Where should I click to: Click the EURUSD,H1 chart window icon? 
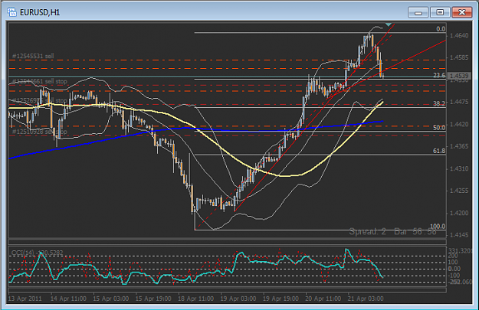pyautogui.click(x=12, y=12)
